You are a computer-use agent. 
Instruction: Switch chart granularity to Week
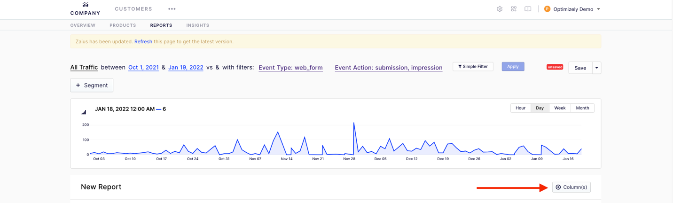tap(560, 108)
